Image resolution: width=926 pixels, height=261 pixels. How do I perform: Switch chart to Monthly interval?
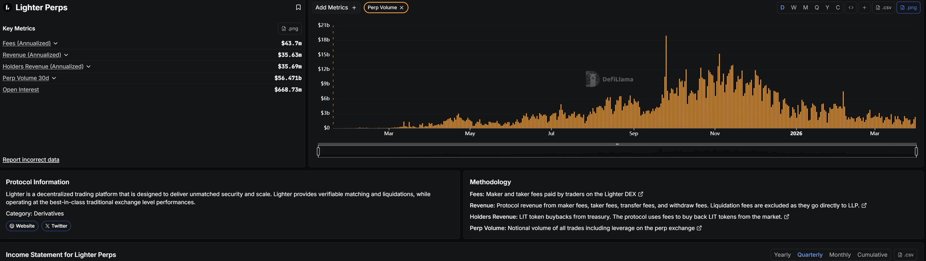(x=805, y=8)
